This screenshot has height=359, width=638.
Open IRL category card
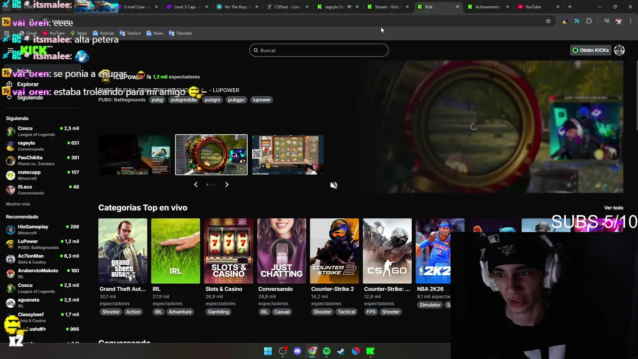coord(175,251)
